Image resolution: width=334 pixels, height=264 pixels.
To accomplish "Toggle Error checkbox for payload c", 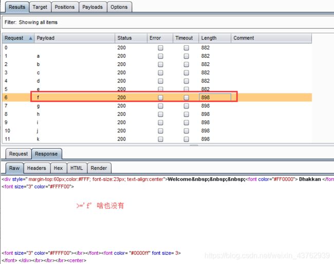I will pos(160,73).
